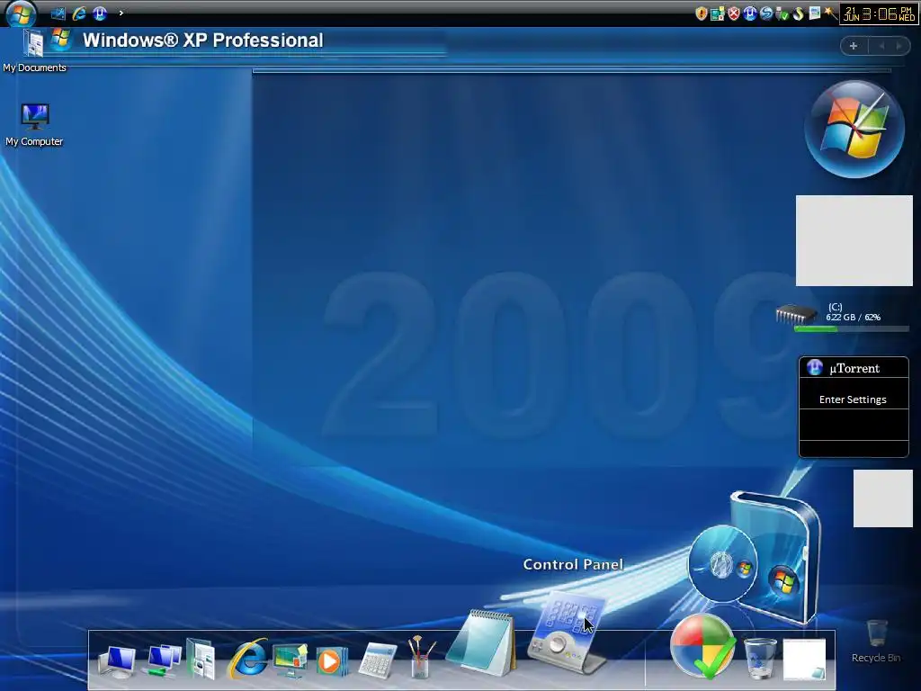Viewport: 921px width, 691px height.
Task: Click the Windows flag in title banner
Action: coord(61,40)
